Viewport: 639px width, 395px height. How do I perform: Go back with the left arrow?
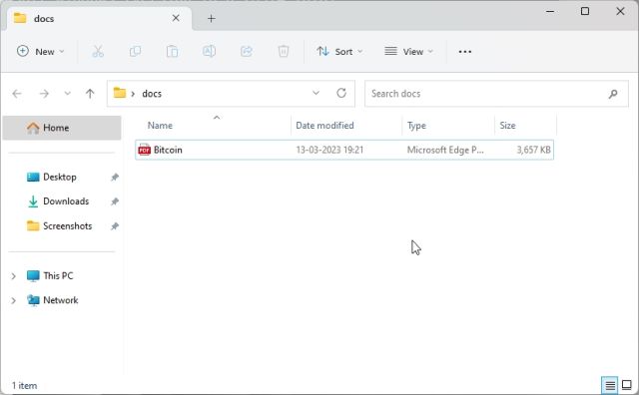click(17, 94)
